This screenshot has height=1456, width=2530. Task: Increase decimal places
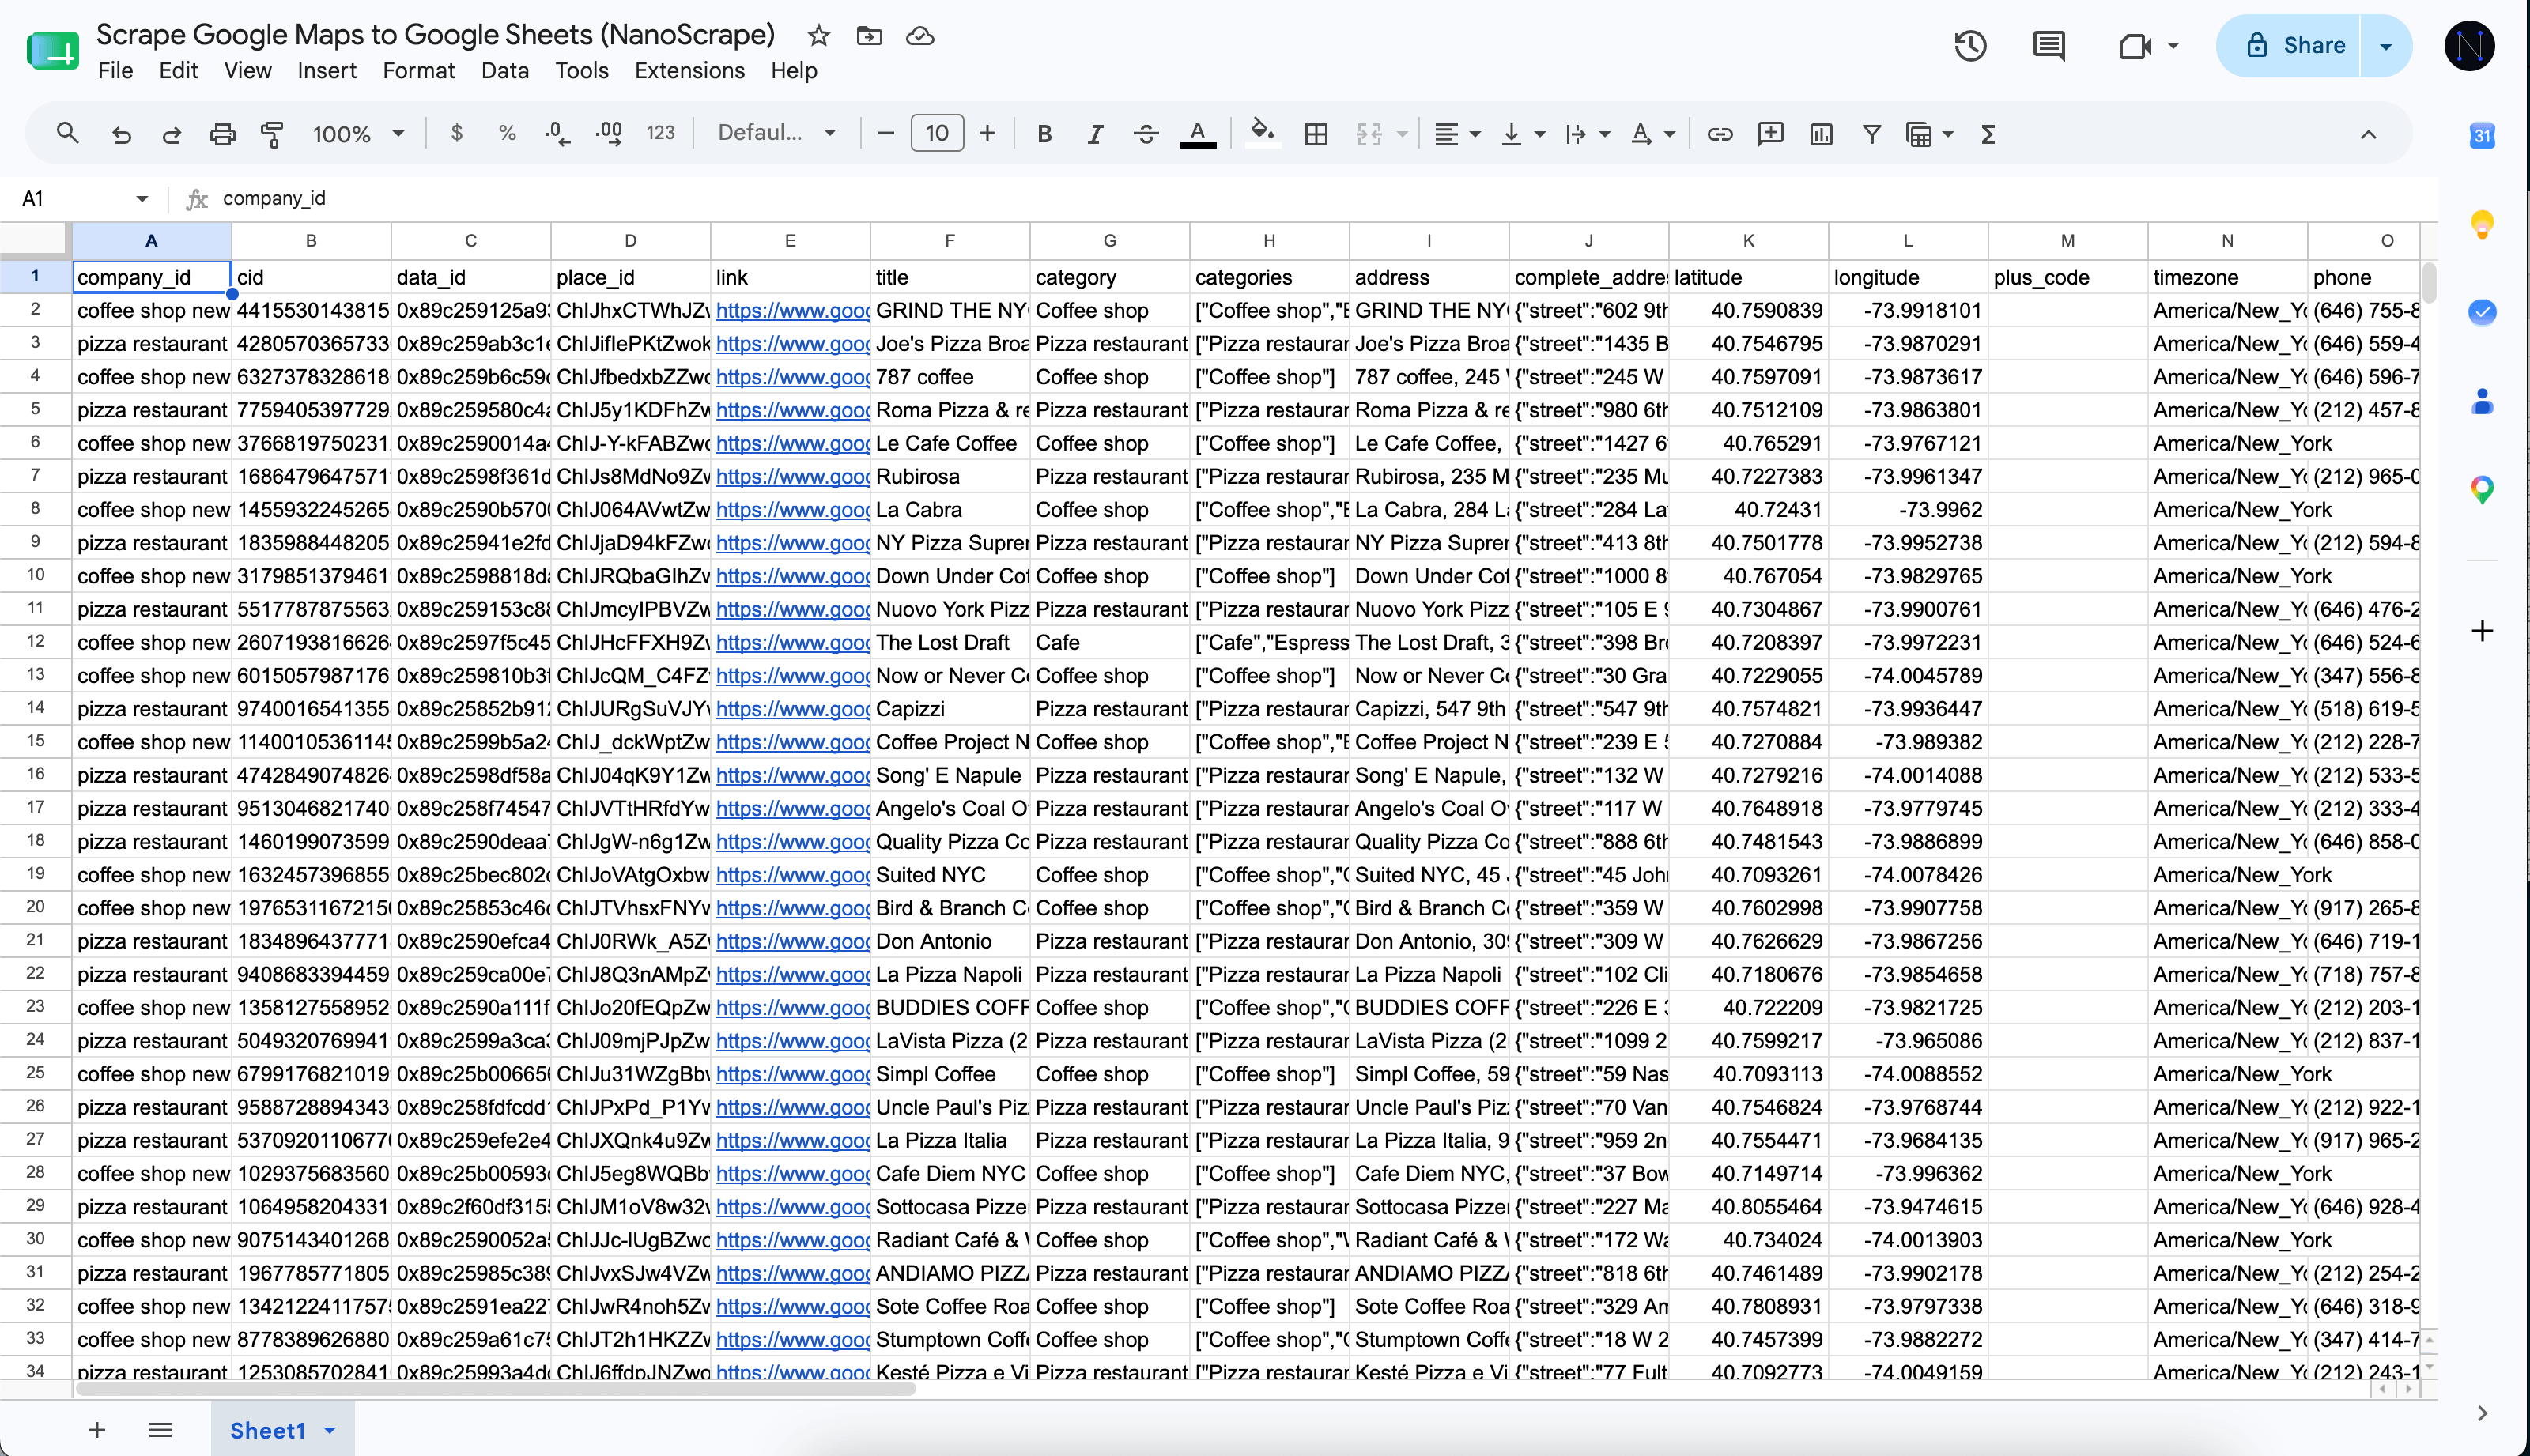609,133
